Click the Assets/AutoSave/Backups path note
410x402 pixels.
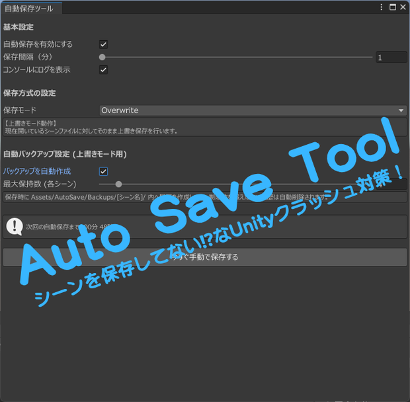coord(205,197)
